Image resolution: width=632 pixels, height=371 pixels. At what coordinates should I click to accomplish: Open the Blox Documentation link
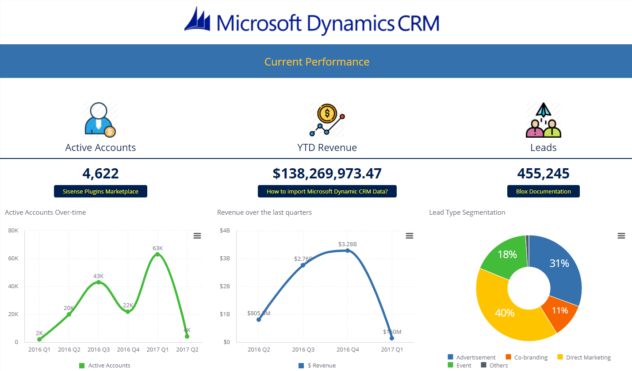point(543,191)
